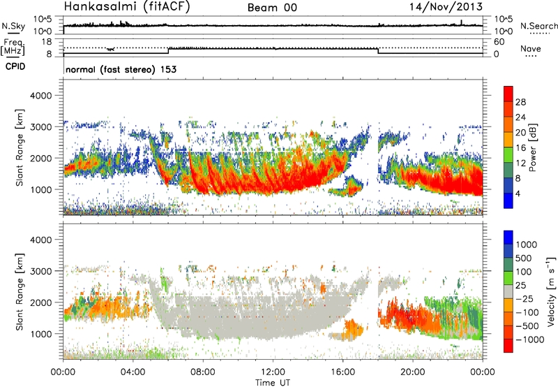Click the power panel 'Slant Range [km]' label
This screenshot has width=558, height=387.
(20, 147)
